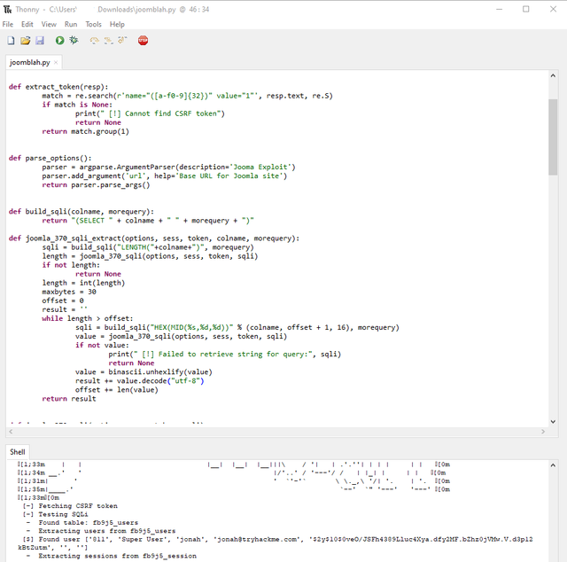Click 'length = int(length)' line

tap(83, 283)
